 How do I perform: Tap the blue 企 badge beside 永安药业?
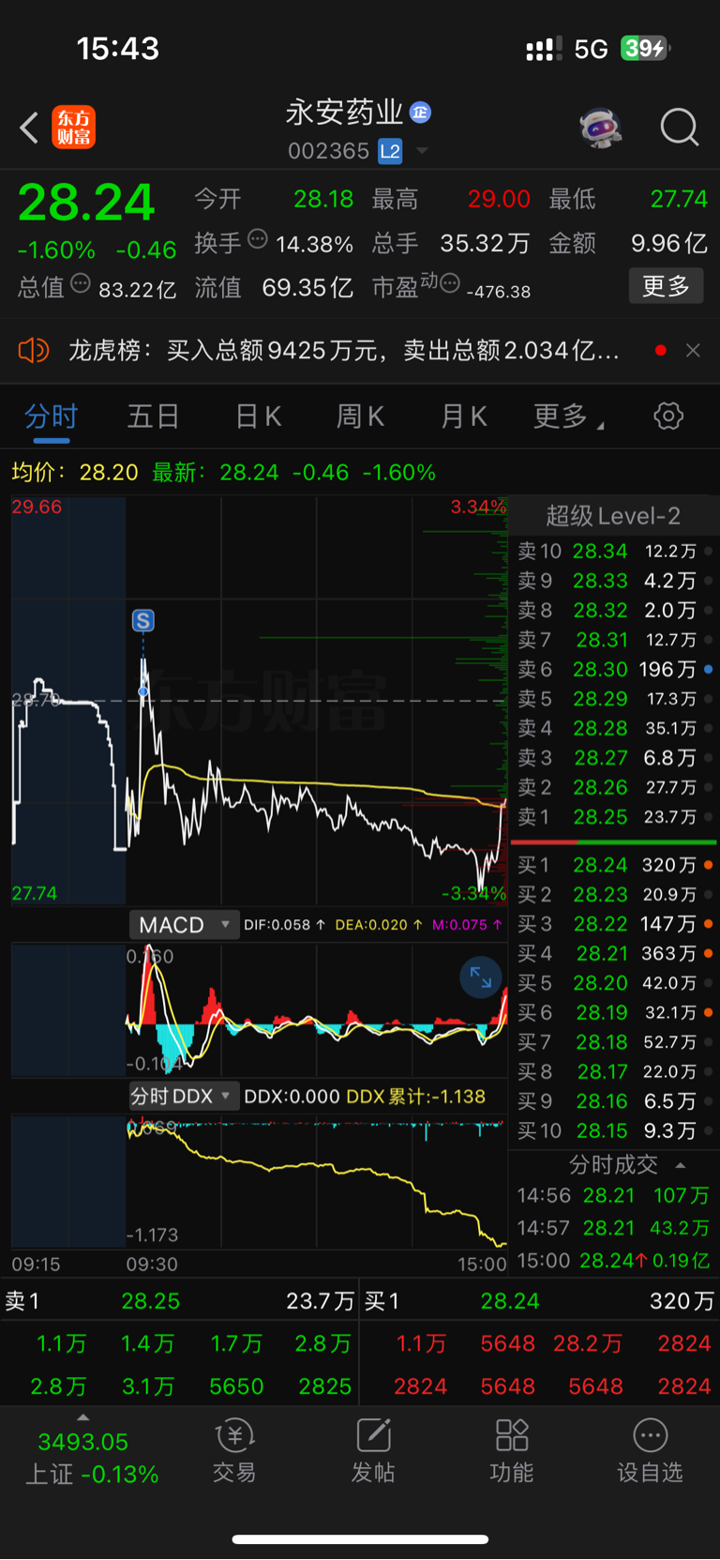(420, 113)
